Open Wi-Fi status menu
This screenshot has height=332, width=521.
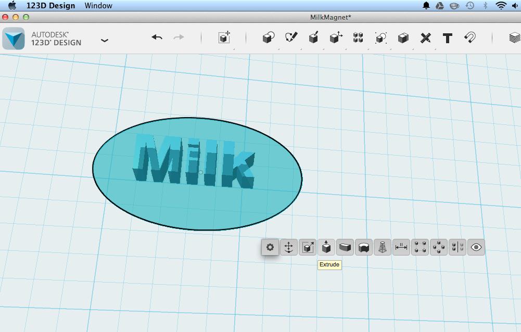501,5
